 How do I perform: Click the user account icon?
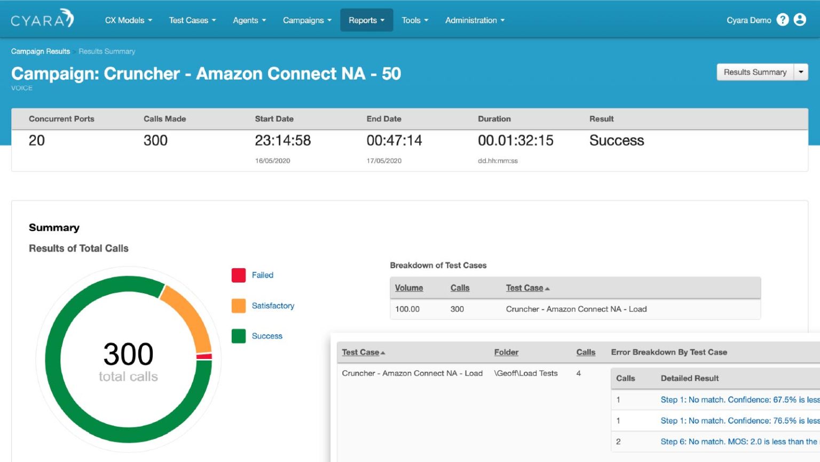click(800, 19)
